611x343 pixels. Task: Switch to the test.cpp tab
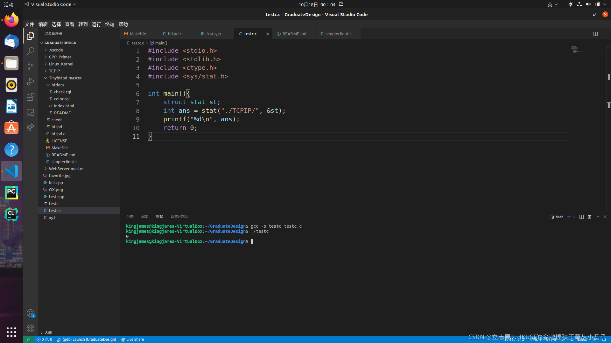[215, 34]
